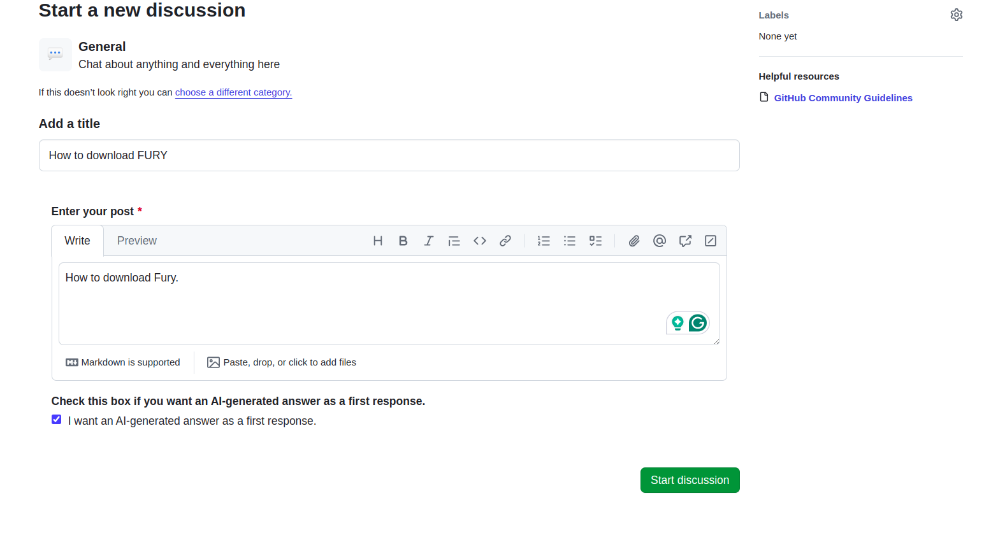Insert a heading with the H icon

tap(378, 241)
